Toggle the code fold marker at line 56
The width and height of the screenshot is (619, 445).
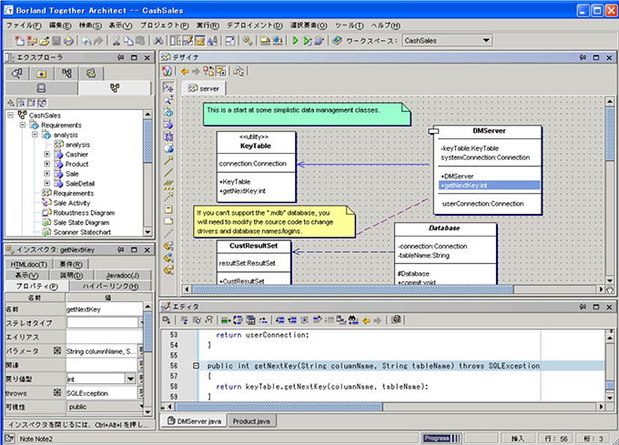197,367
